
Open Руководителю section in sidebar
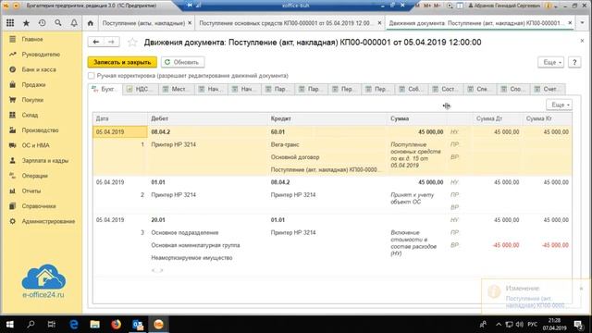click(41, 55)
